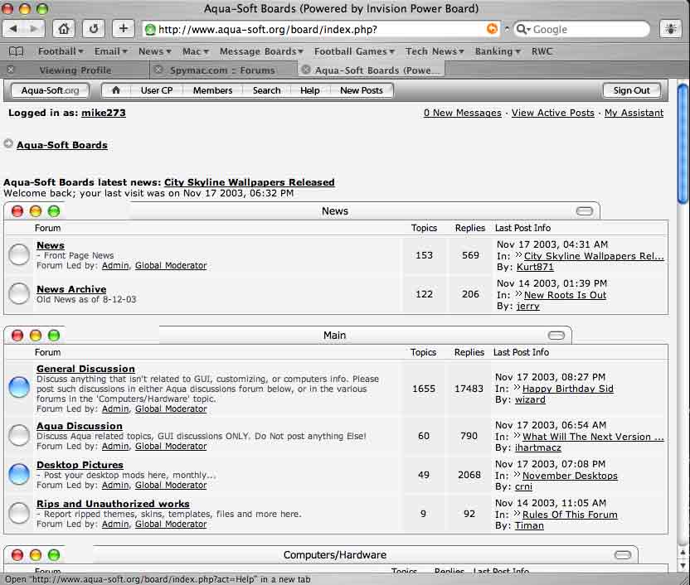Go forward with the browser forward arrow
690x585 pixels.
click(33, 29)
